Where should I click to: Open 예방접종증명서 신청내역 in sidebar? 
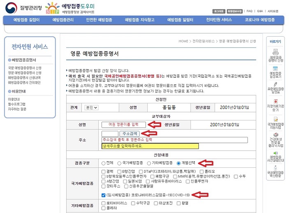click(x=24, y=78)
